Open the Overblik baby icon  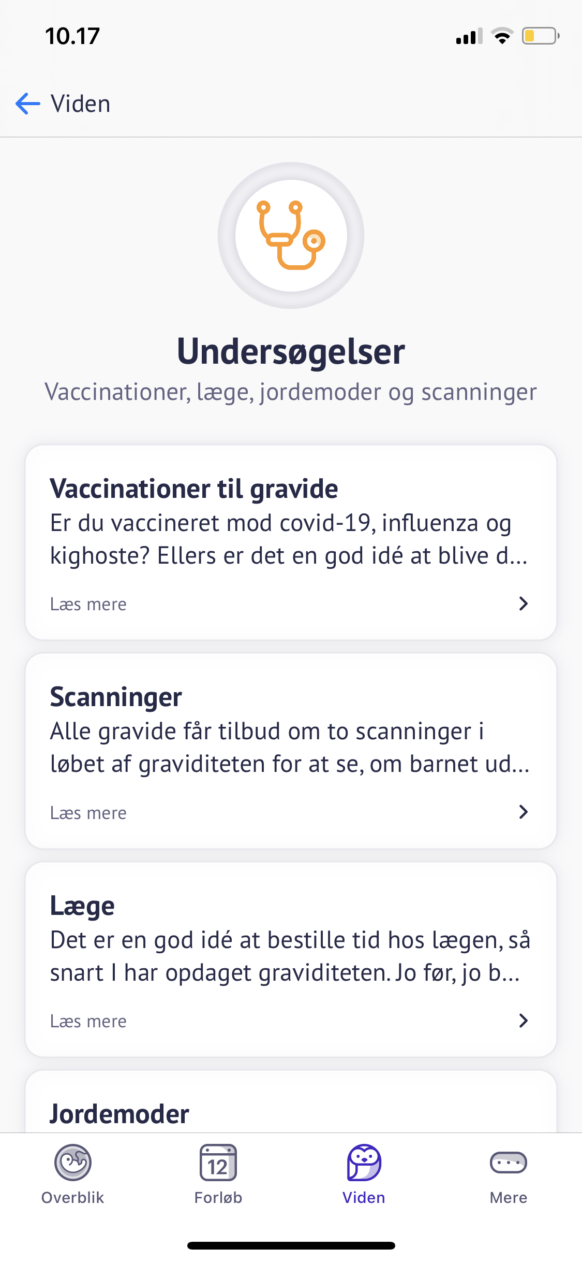(x=73, y=1162)
